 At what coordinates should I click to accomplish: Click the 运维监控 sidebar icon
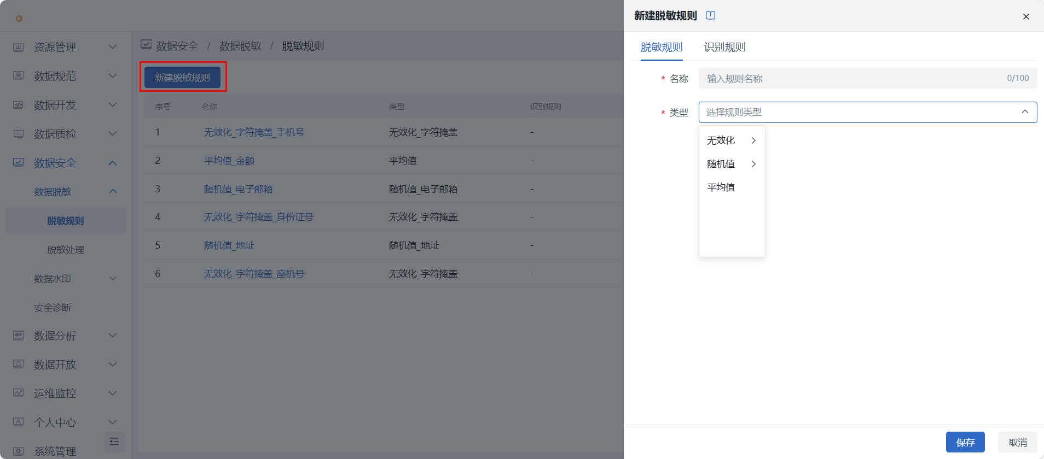point(18,393)
